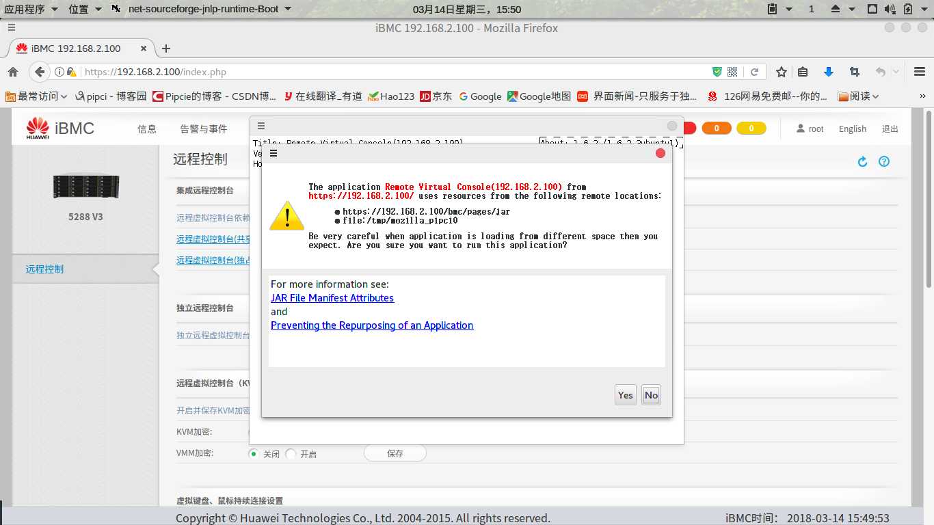Open the pipci - 博客园 bookmark
The image size is (934, 525).
(x=111, y=96)
